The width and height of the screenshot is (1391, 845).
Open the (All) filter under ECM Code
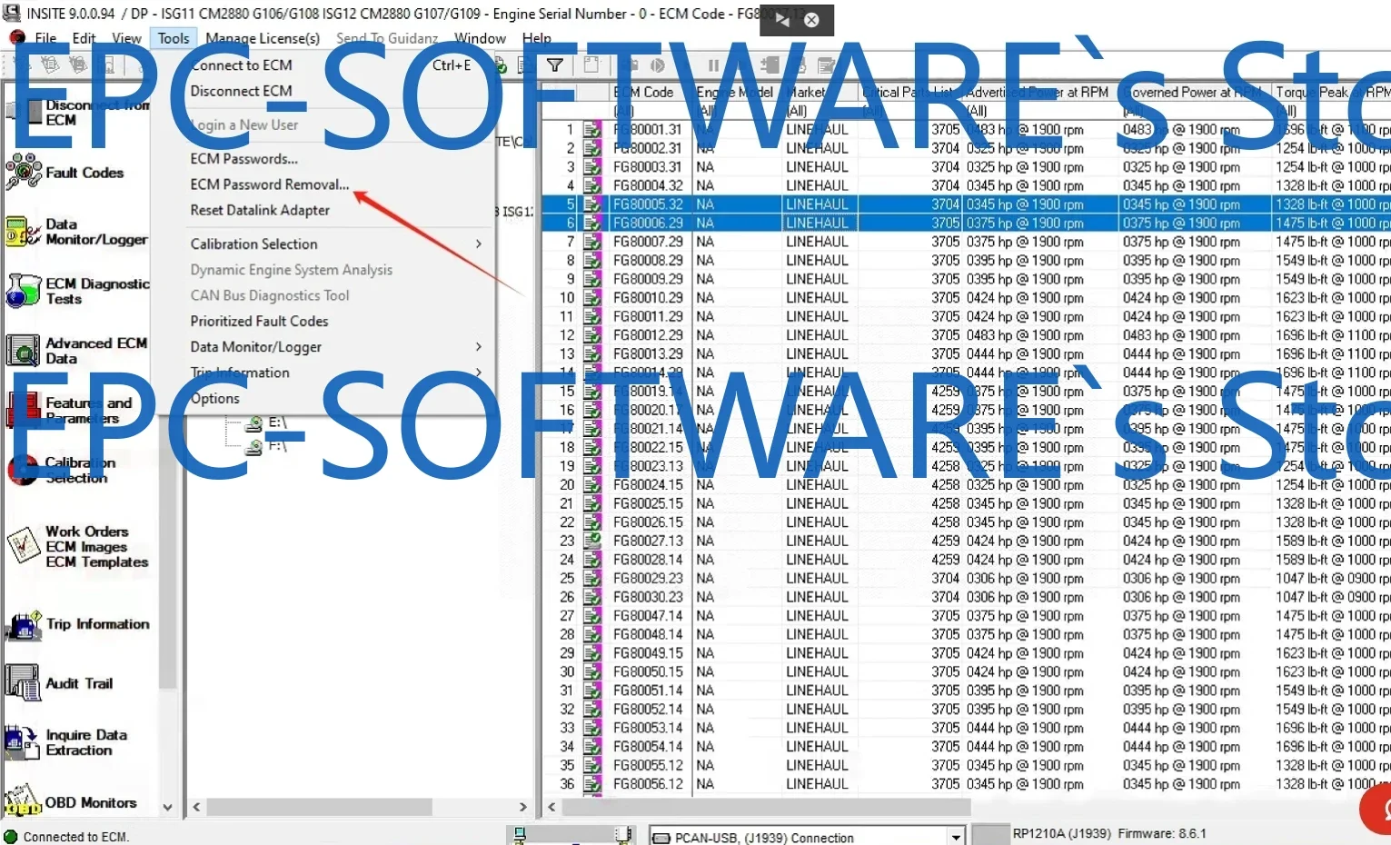pyautogui.click(x=624, y=111)
